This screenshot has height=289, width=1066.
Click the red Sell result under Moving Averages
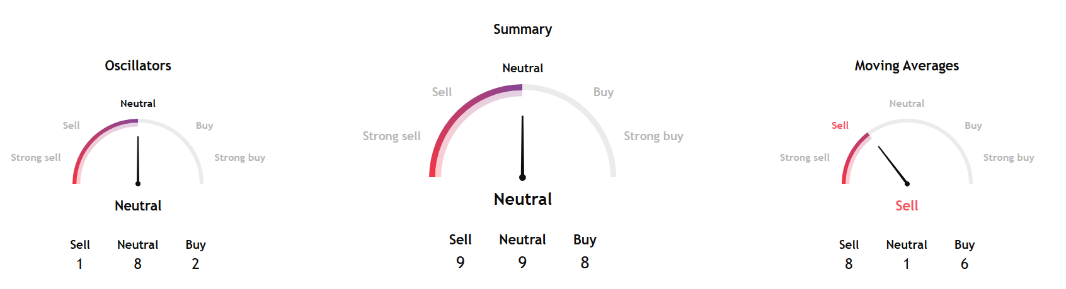tap(907, 205)
